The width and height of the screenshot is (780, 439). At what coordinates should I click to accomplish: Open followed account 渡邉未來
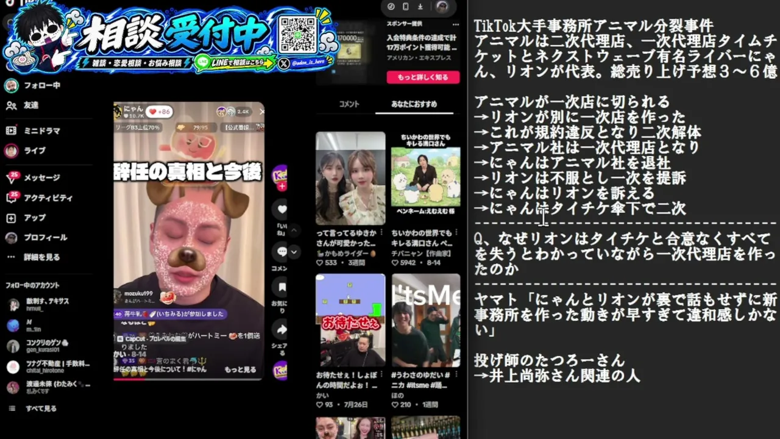tap(49, 387)
